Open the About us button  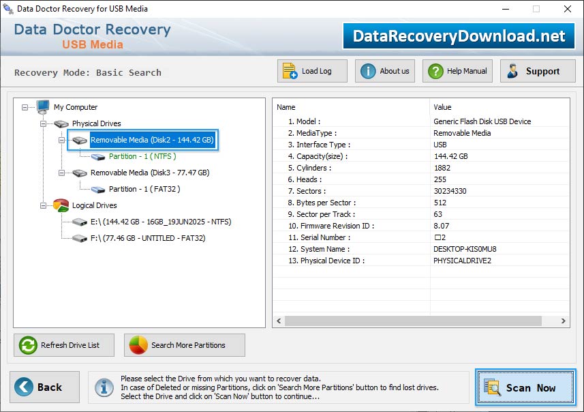[x=385, y=71]
